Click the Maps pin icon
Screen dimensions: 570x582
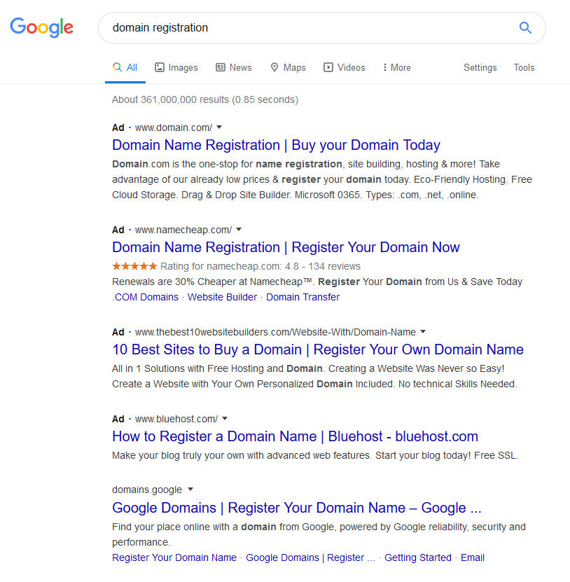coord(274,67)
